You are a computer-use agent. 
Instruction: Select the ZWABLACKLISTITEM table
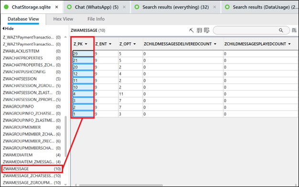32,51
